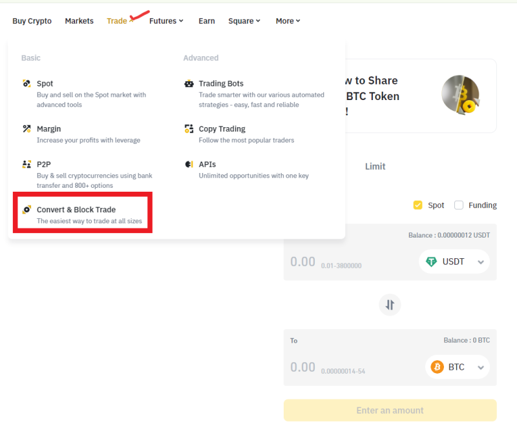Open the Futures dropdown menu
517x446 pixels.
pos(166,21)
